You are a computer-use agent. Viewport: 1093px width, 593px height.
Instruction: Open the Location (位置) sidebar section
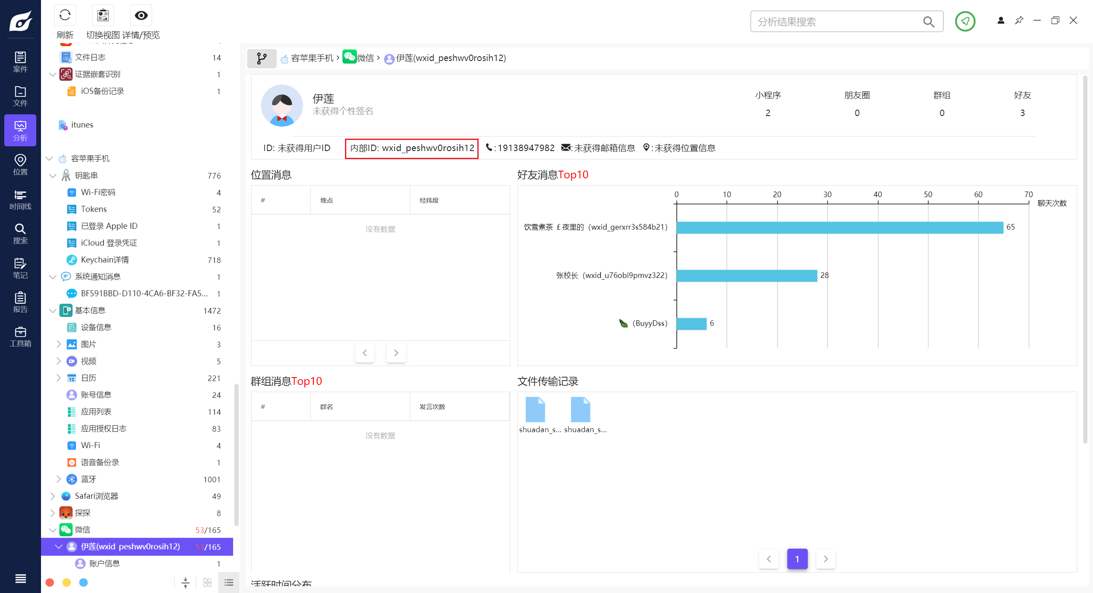pos(20,165)
